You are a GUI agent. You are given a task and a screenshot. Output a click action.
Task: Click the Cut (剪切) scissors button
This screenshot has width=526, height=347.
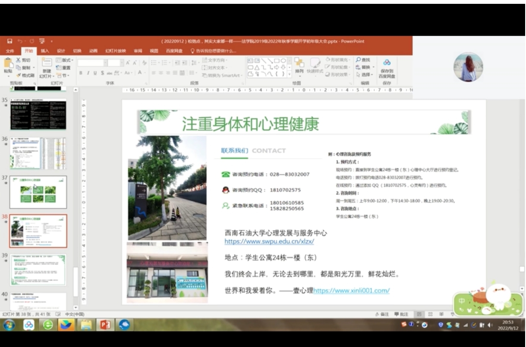click(23, 60)
